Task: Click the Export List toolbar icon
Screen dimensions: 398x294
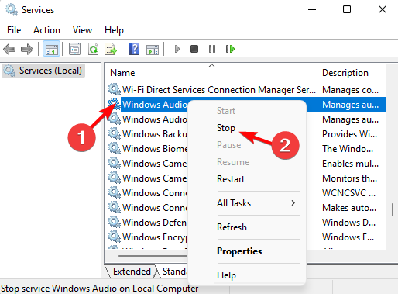Action: tap(111, 49)
